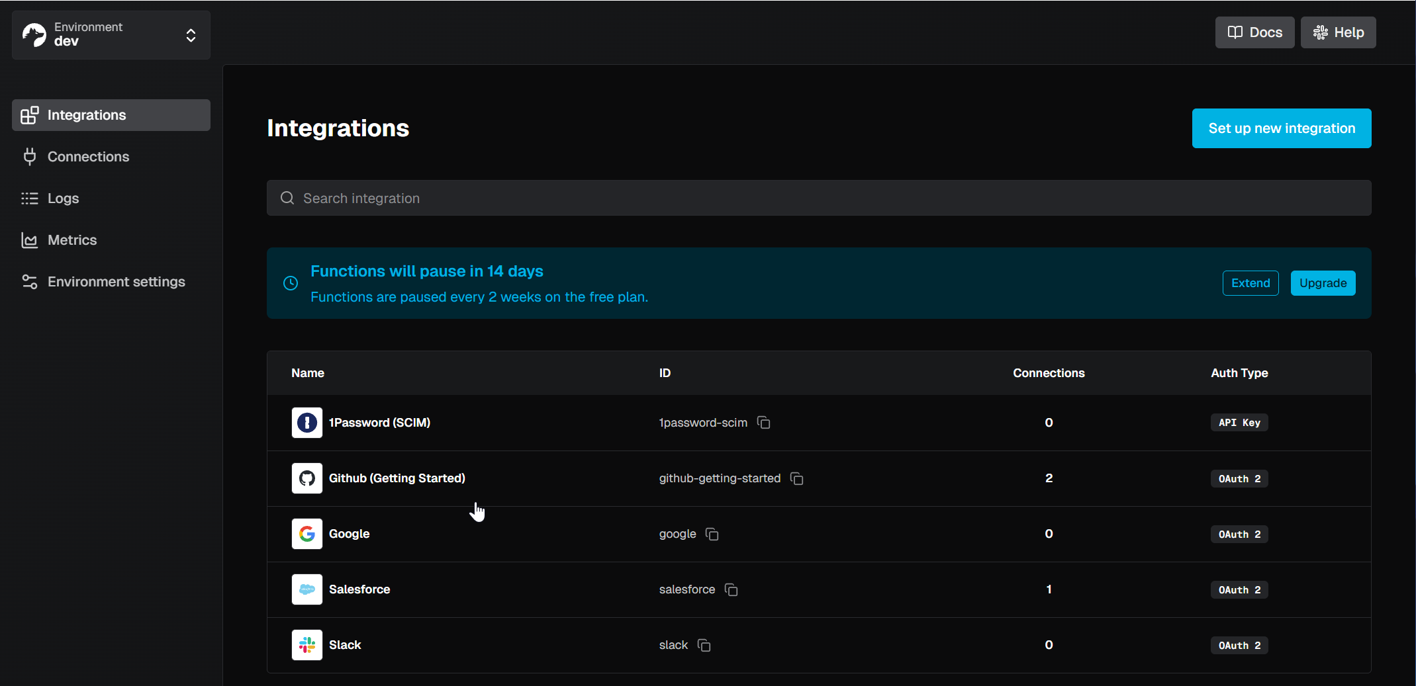The image size is (1416, 686).
Task: Copy the salesforce integration ID
Action: coord(732,589)
